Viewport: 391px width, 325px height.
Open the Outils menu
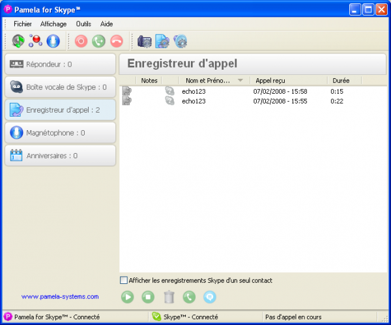click(x=83, y=23)
